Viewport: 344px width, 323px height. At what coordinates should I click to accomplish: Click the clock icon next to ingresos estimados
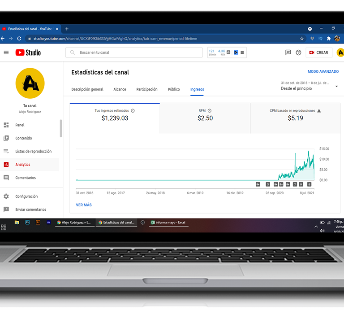pyautogui.click(x=133, y=111)
